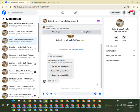Viewport: 140px width, 112px height.
Task: Open Windows taskbar search
Action: [8, 105]
